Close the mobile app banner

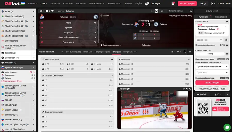[228, 94]
